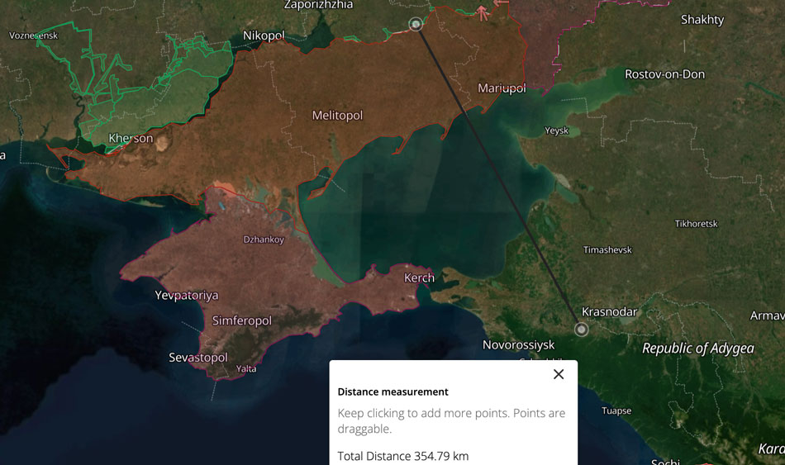Image resolution: width=785 pixels, height=465 pixels.
Task: Click the Yevpatoriya city label
Action: [187, 296]
